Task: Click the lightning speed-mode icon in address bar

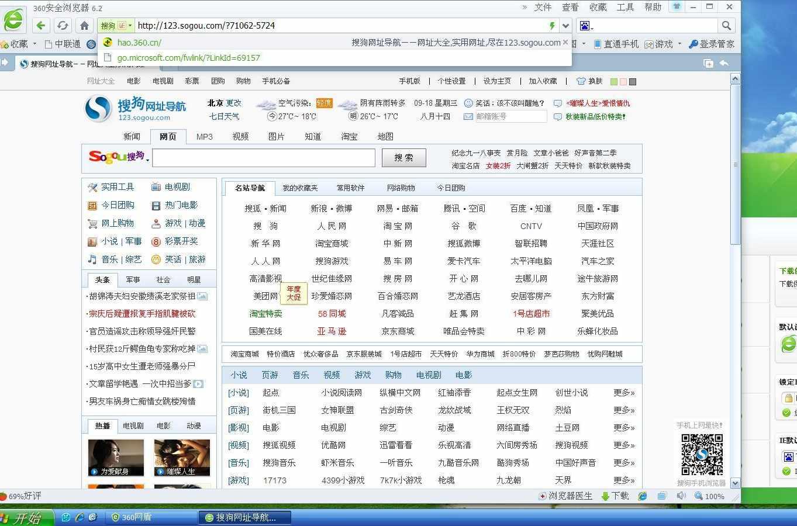Action: (x=551, y=26)
